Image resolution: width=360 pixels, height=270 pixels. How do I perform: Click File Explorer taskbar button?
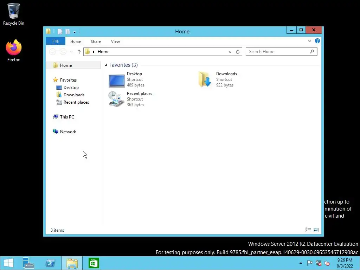click(x=72, y=263)
